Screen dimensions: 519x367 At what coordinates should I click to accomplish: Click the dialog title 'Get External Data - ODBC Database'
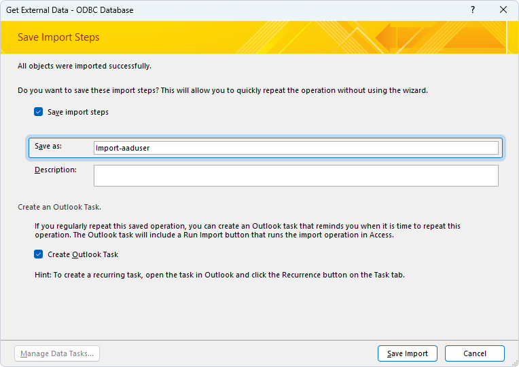click(x=69, y=10)
